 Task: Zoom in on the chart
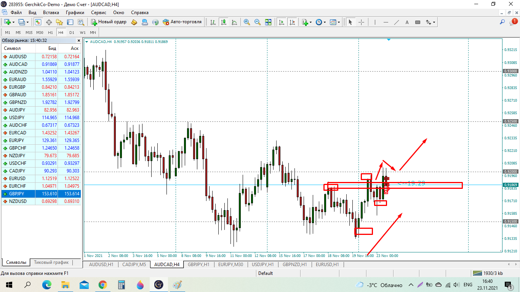click(246, 22)
